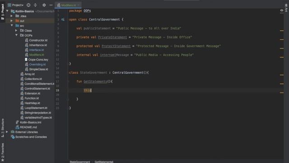Viewport: 289px width, 163px height.
Task: Click ProtectStatement identifier in code
Action: (x=116, y=46)
